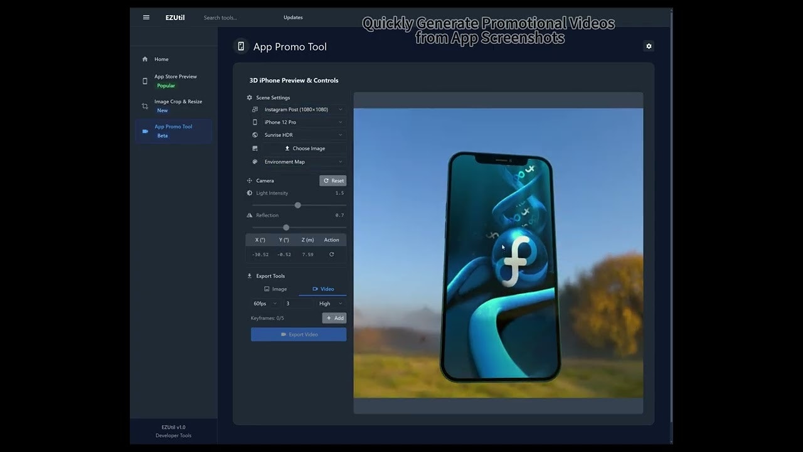Click the Y rotation value -0.52
The image size is (803, 452).
point(284,255)
